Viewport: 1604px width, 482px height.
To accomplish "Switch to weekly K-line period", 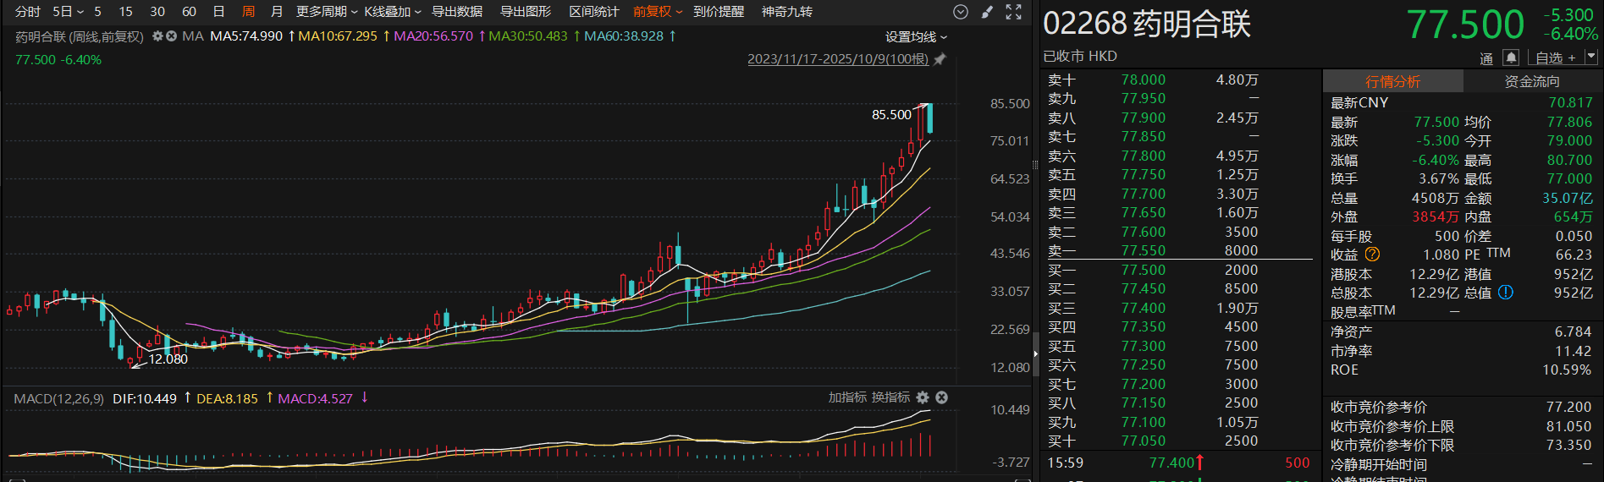I will point(248,12).
